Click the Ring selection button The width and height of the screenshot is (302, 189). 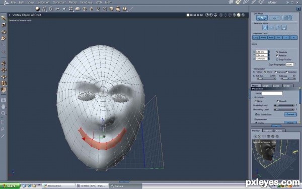(263, 38)
